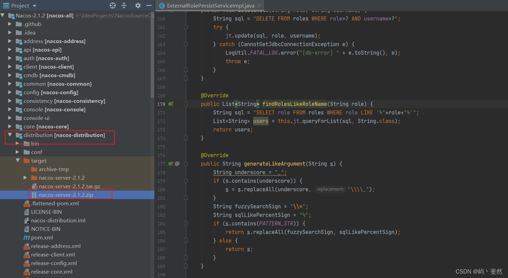Click line number 175 in the gutter
508x278 pixels.
pos(161,147)
